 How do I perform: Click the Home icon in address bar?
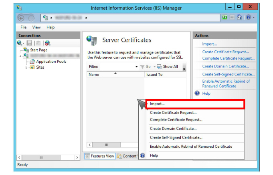click(x=240, y=18)
